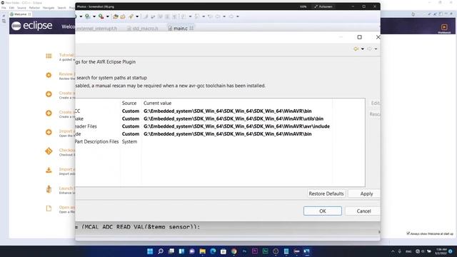Launch File Explorer from taskbar
Image resolution: width=457 pixels, height=257 pixels.
[x=203, y=251]
